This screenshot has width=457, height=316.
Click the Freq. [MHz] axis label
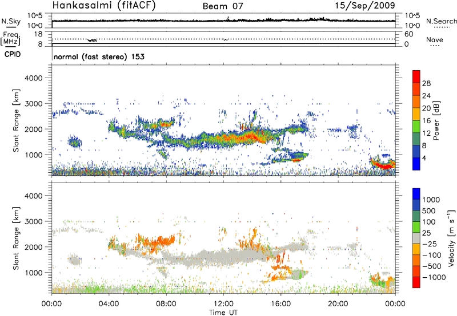pos(10,39)
